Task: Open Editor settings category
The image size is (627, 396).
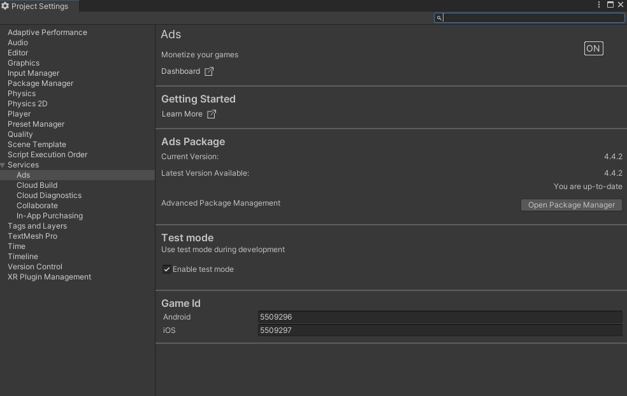Action: coord(18,53)
